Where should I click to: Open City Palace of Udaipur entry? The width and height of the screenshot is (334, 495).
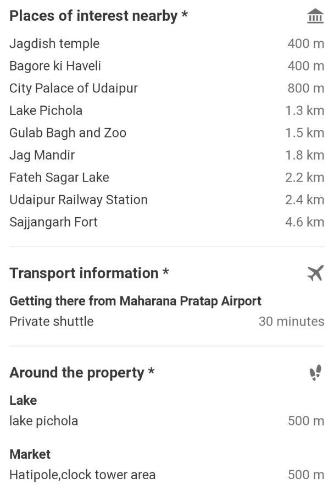[167, 89]
